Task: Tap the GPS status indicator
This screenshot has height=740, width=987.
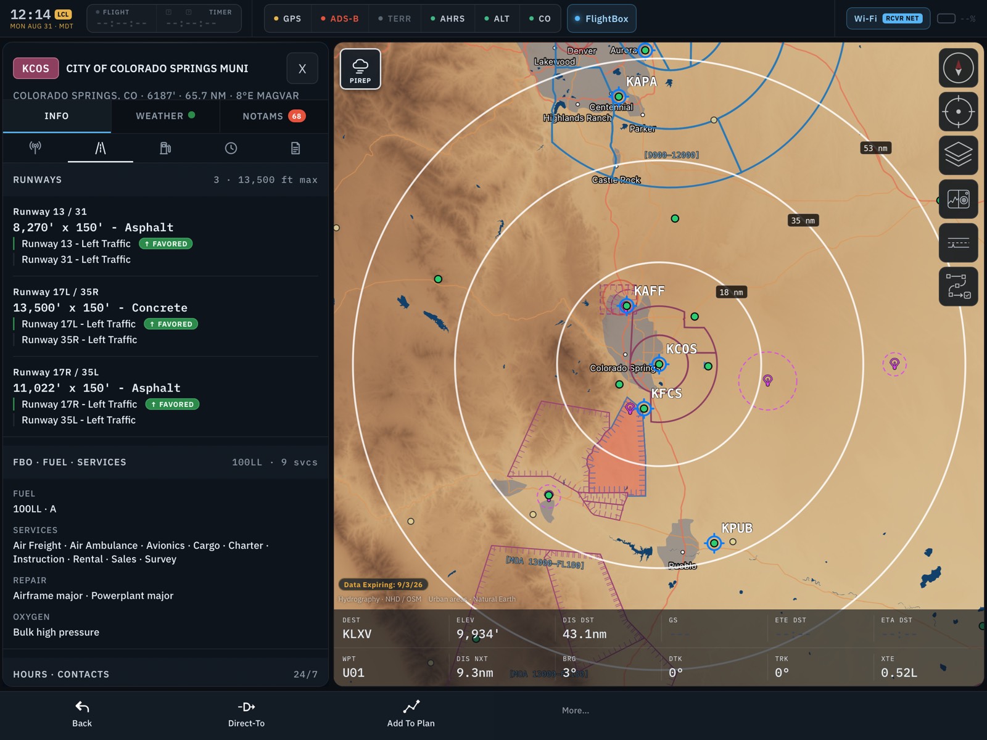Action: pyautogui.click(x=287, y=18)
